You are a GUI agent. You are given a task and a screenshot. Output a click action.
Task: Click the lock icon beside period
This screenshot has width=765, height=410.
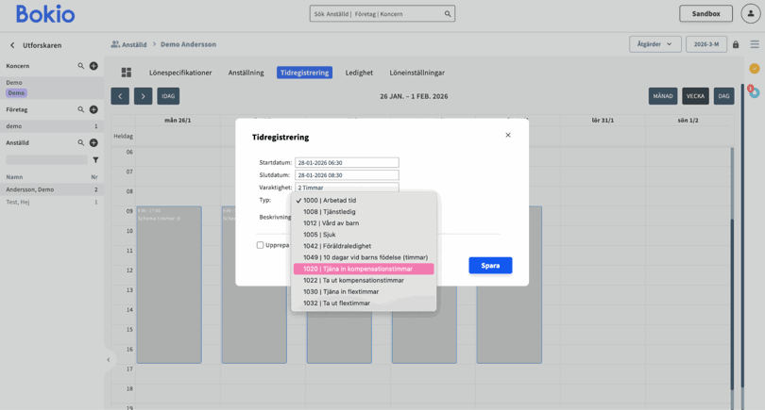(x=736, y=44)
